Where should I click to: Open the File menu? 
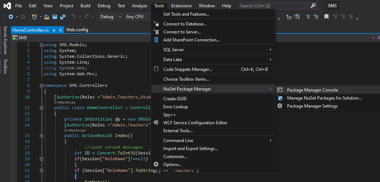pos(19,6)
